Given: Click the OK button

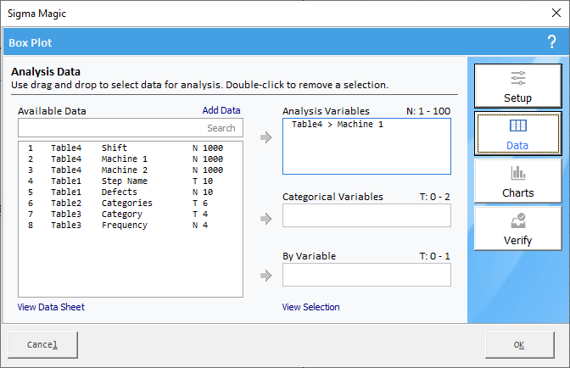Looking at the screenshot, I should pos(519,345).
